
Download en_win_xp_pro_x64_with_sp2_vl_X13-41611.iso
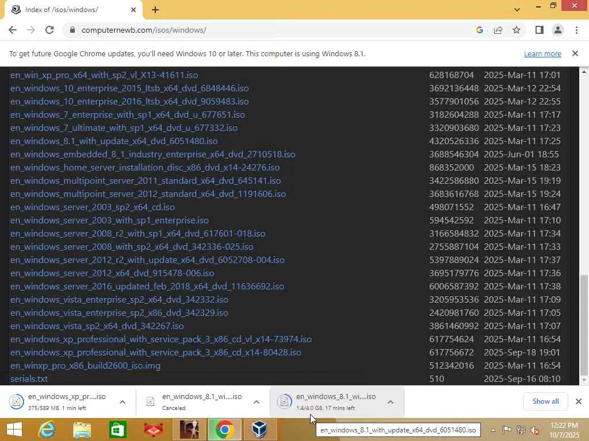[104, 75]
